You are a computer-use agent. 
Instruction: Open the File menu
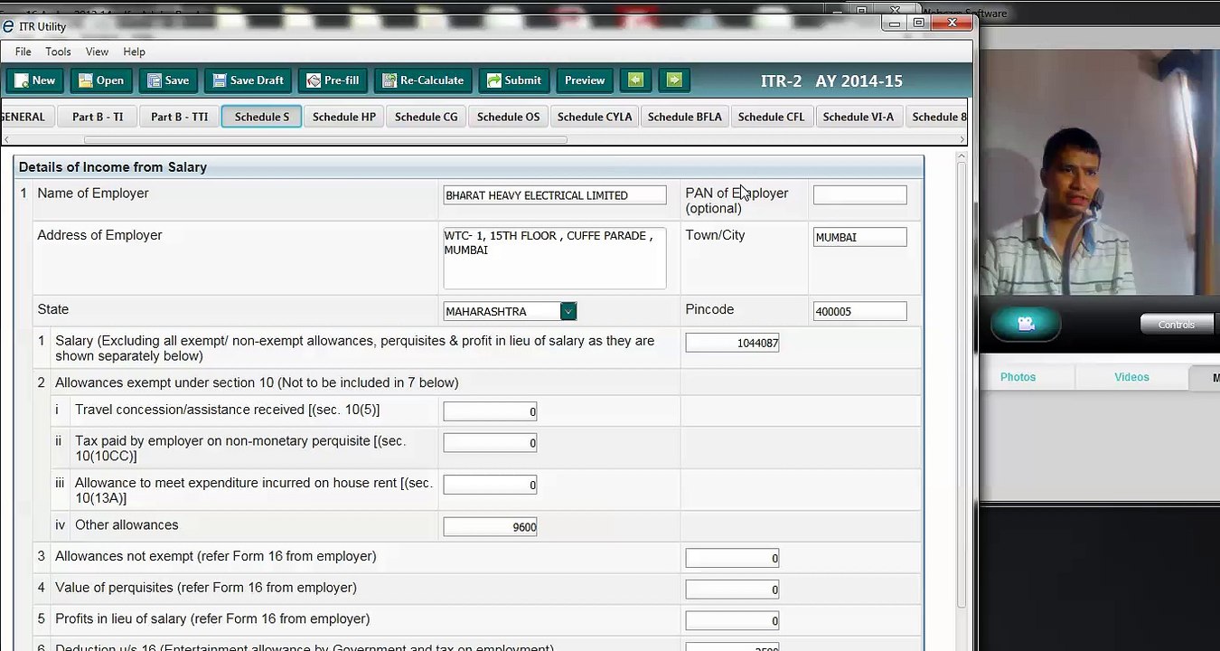coord(23,52)
